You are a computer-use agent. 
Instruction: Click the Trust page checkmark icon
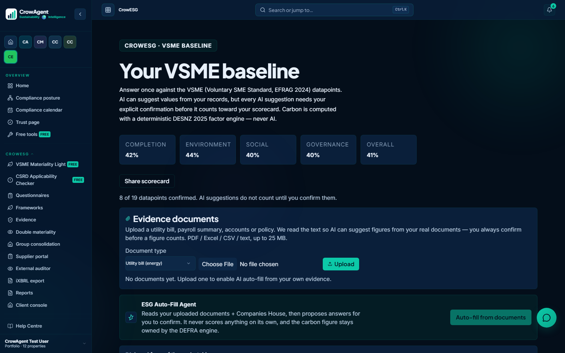point(10,122)
